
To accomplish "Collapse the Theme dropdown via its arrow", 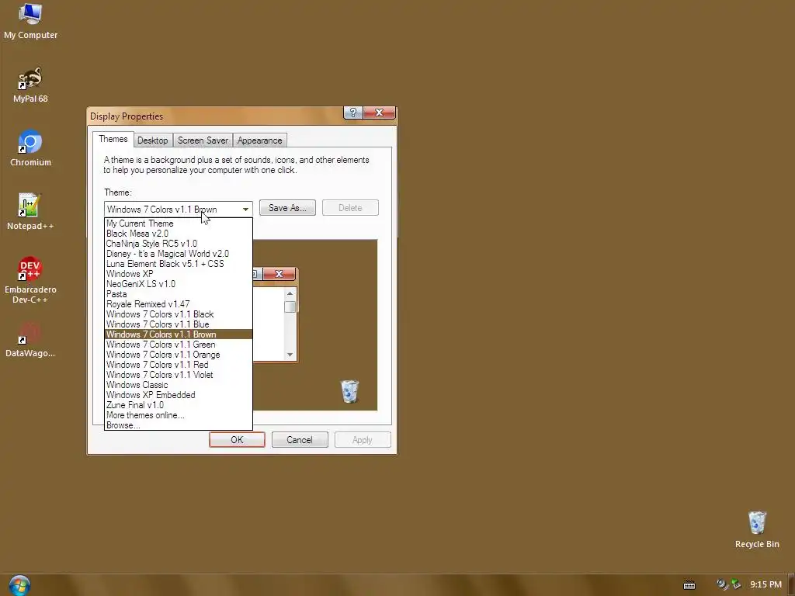I will coord(245,210).
